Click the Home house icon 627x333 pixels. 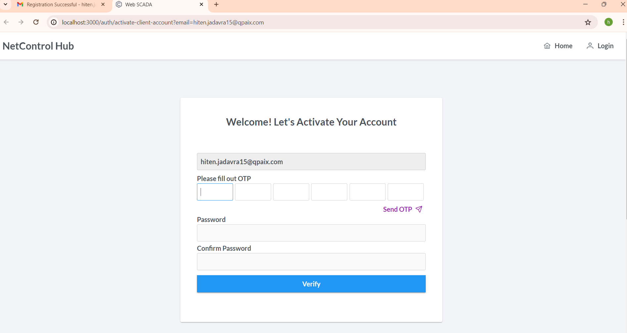click(547, 46)
